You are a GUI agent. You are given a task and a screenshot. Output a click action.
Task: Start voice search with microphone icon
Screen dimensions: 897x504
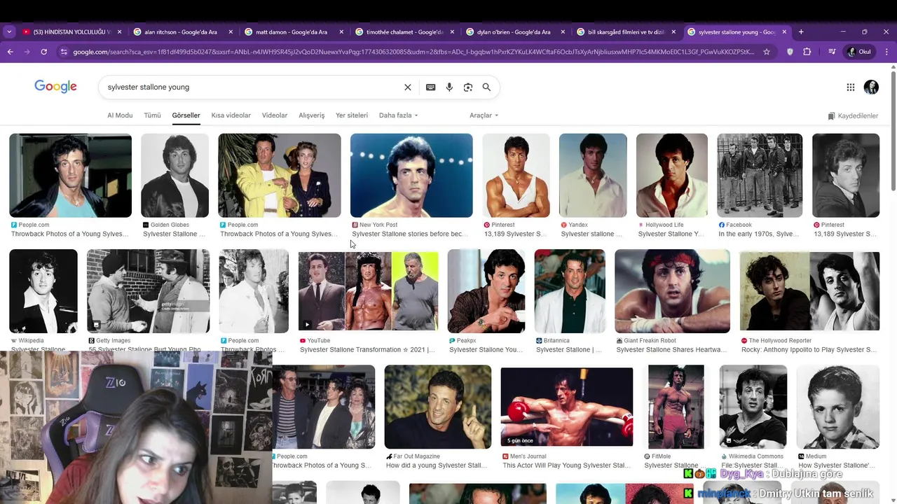[x=449, y=87]
